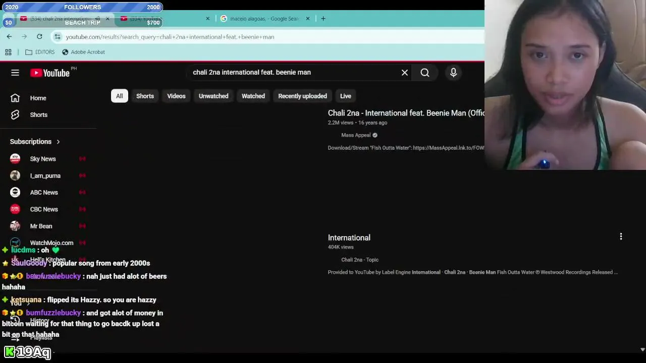Apply the Live filter chip
The image size is (646, 363).
point(345,96)
